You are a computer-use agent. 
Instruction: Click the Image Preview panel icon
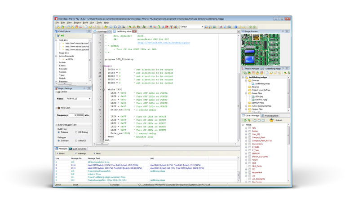point(243,31)
